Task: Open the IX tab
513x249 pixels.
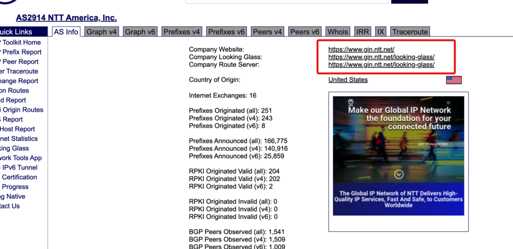Action: pos(381,32)
